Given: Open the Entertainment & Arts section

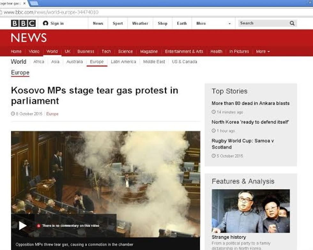Looking at the screenshot, I should pyautogui.click(x=184, y=51).
